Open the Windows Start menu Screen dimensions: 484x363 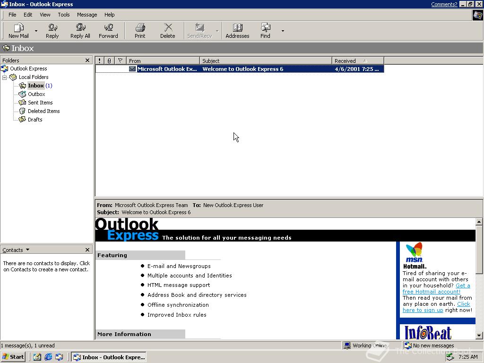13,357
